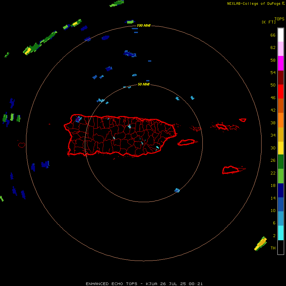This screenshot has width=286, height=286.
Task: Click the NEXLAB-College of DuPage credit text
Action: tap(254, 3)
